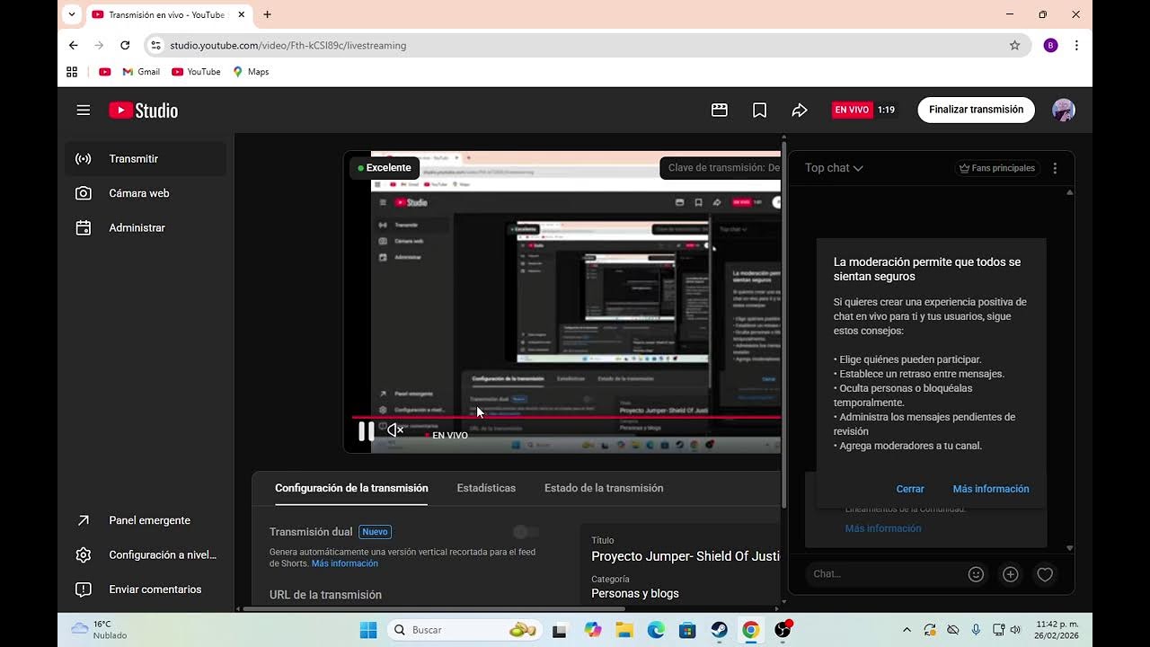The height and width of the screenshot is (647, 1150).
Task: Click the horizontal scrollbar under settings
Action: click(433, 608)
